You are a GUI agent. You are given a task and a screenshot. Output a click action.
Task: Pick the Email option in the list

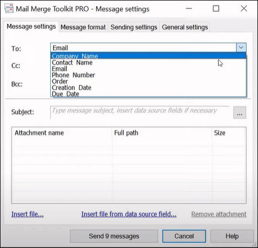coord(149,69)
